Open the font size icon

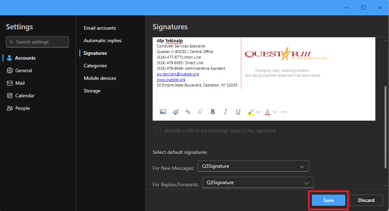pos(188,112)
